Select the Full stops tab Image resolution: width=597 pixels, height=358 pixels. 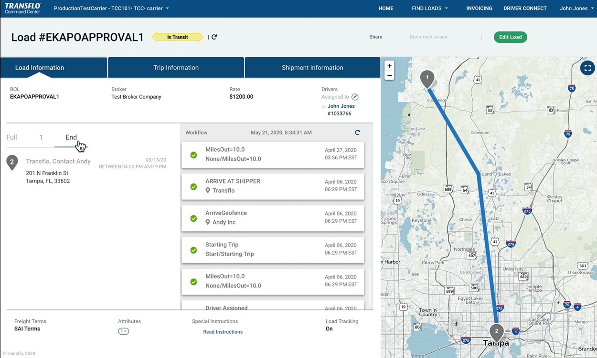tap(12, 137)
